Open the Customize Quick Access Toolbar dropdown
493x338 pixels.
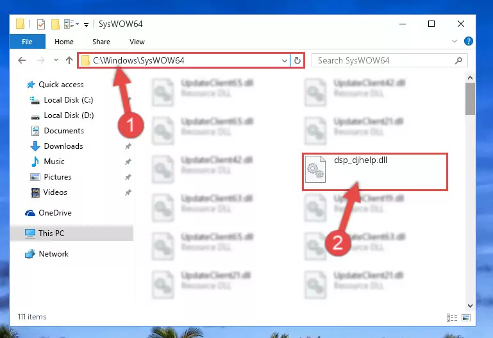[x=86, y=24]
